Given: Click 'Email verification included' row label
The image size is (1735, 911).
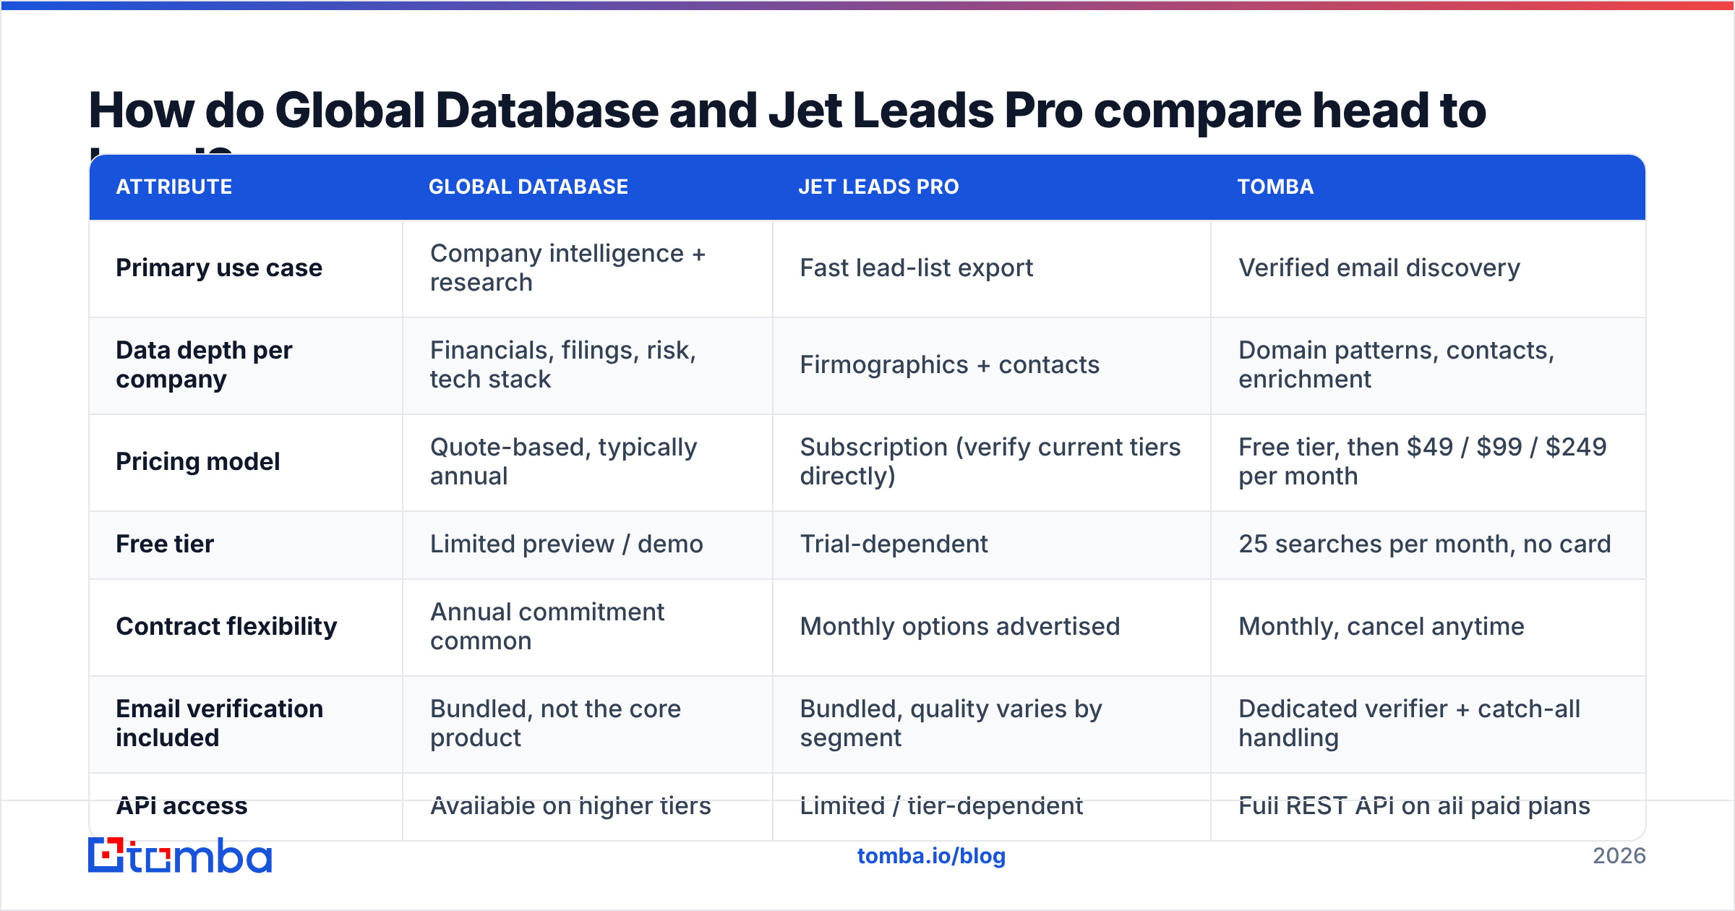Looking at the screenshot, I should pyautogui.click(x=220, y=723).
